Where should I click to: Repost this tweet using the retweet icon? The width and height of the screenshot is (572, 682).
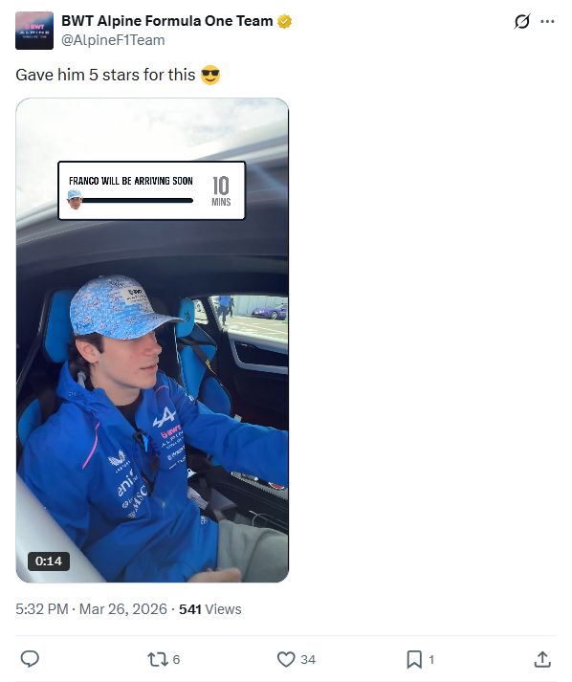point(157,659)
